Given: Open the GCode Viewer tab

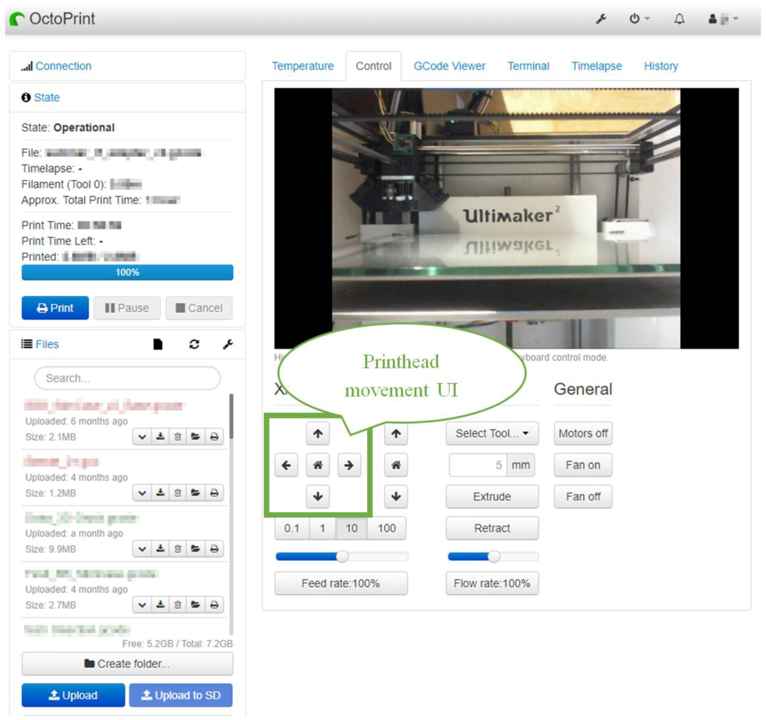Looking at the screenshot, I should point(449,66).
